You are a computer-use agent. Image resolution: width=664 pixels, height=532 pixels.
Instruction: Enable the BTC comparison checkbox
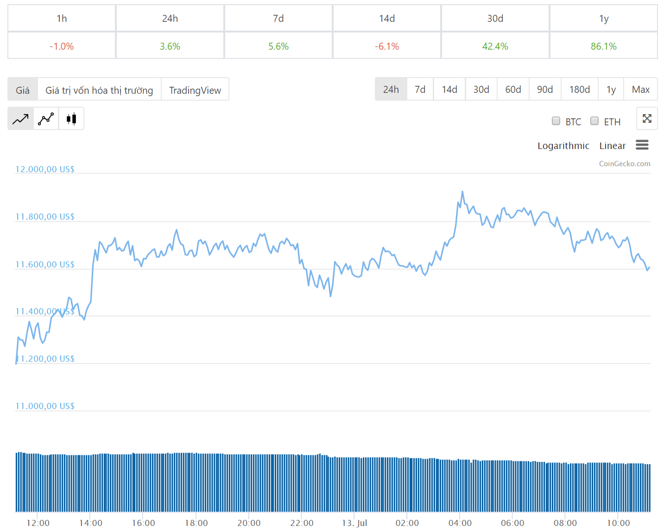(x=556, y=121)
